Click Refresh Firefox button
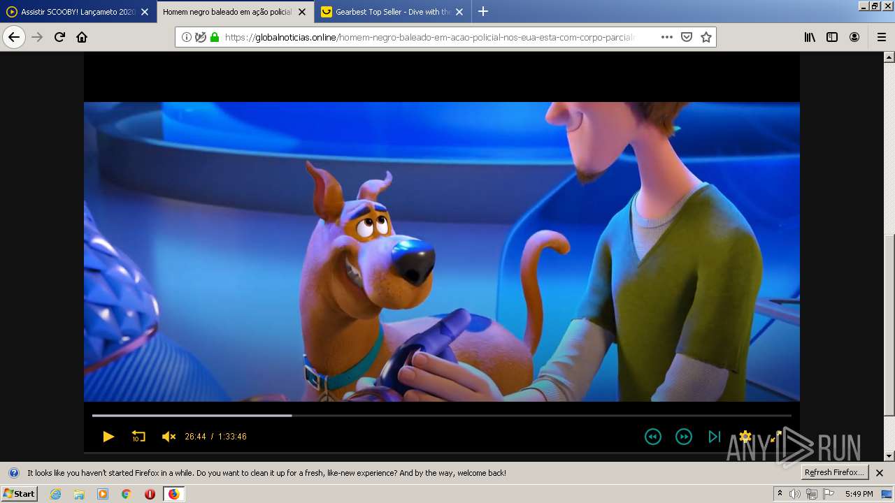Screen dimensions: 895x503 coord(834,472)
